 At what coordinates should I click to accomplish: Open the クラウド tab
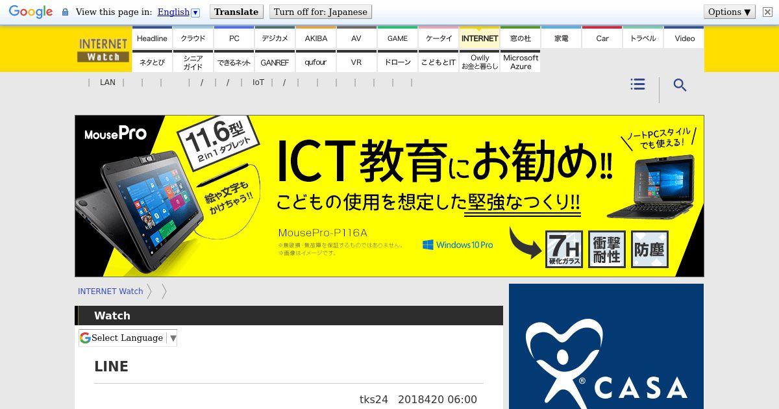[x=193, y=38]
